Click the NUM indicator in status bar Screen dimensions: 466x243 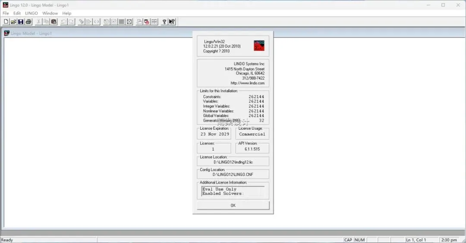[x=359, y=240]
